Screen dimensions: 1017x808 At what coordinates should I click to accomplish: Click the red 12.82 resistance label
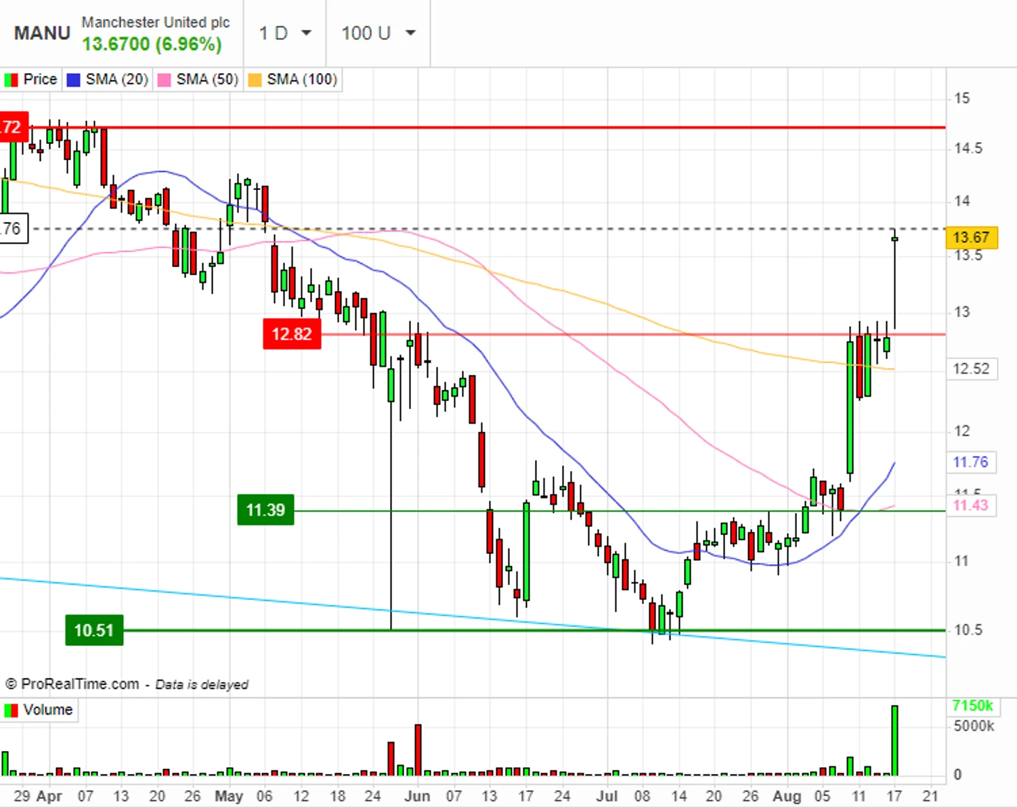[x=292, y=334]
